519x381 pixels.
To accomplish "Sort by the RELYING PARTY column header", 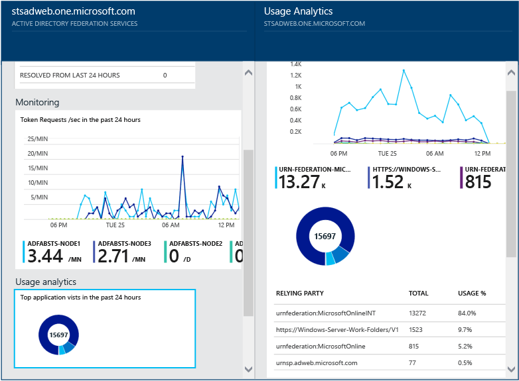I will click(299, 293).
